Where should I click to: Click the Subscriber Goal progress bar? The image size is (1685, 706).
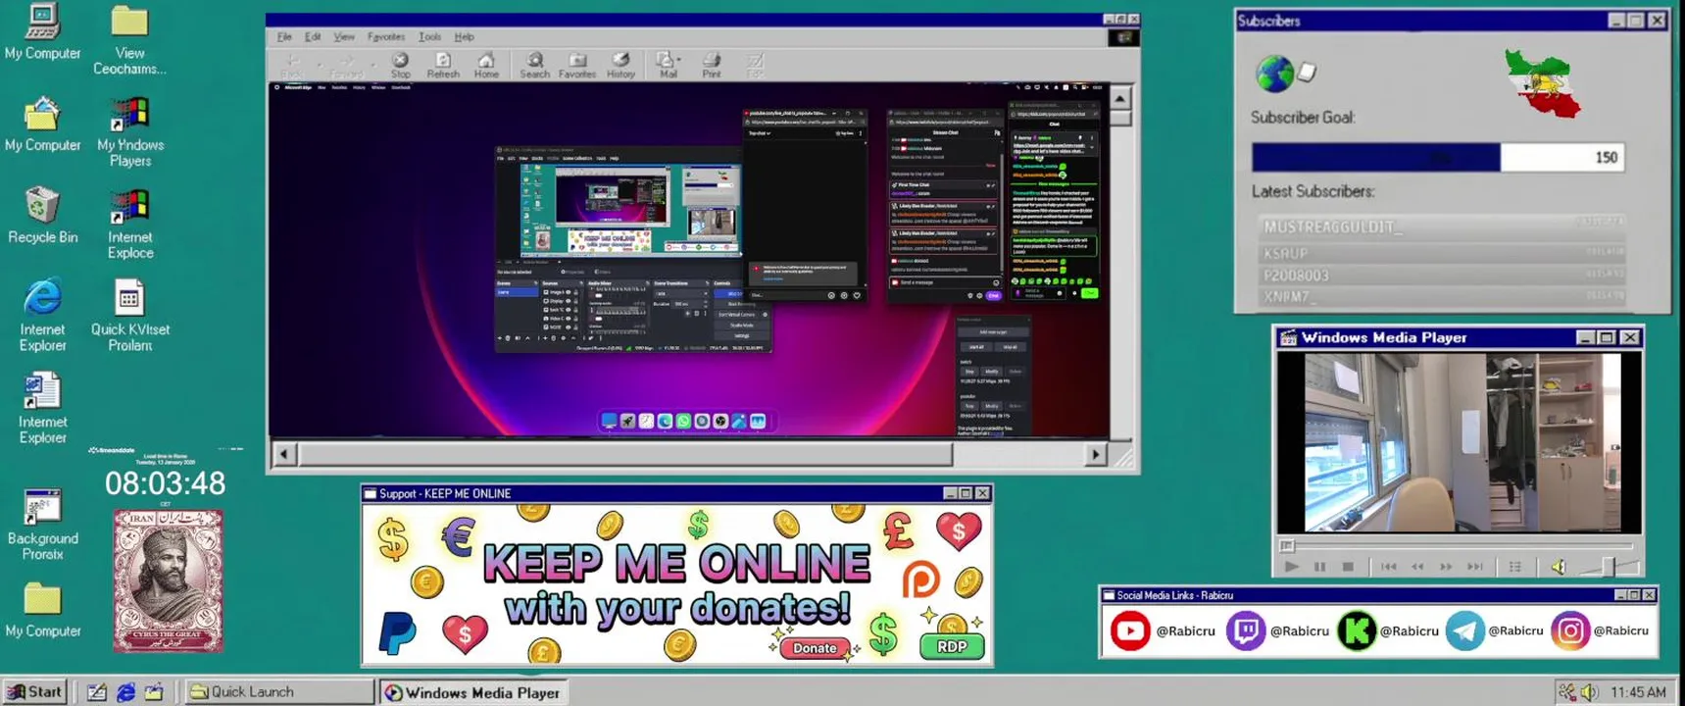tap(1438, 157)
